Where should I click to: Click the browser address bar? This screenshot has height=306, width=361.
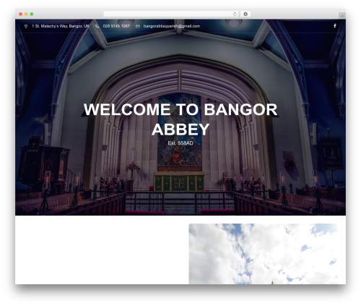(171, 14)
